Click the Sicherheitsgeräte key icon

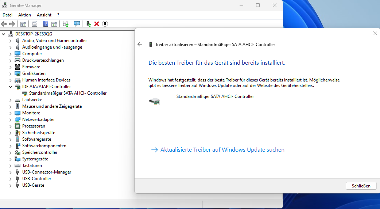tap(18, 133)
